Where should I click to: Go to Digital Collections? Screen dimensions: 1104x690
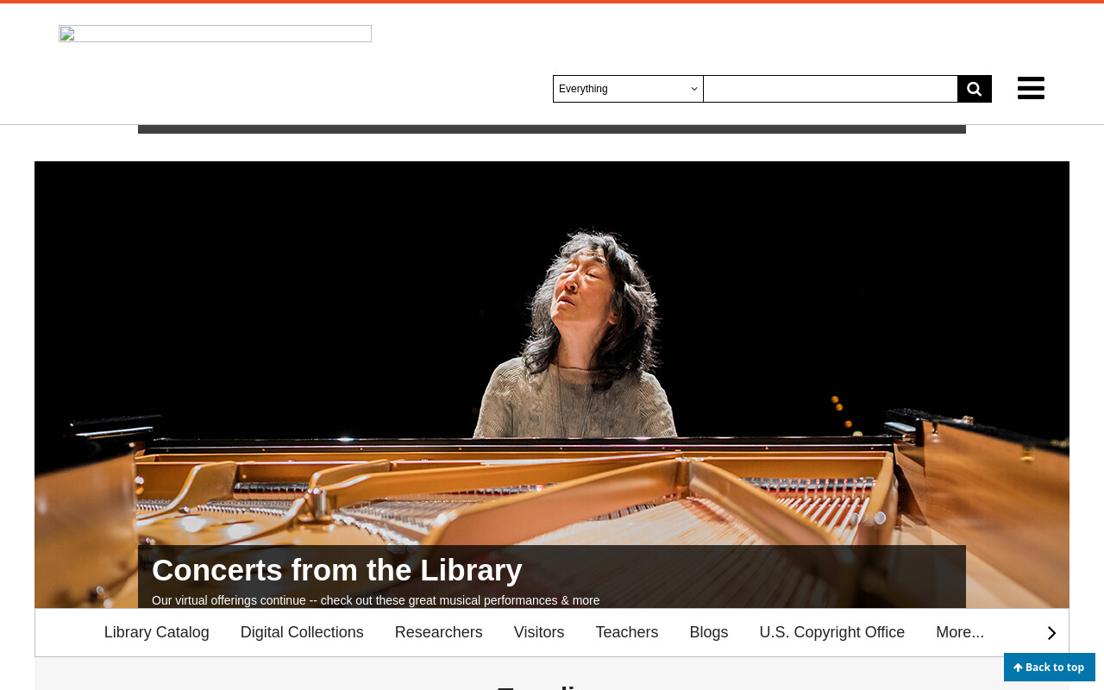302,632
